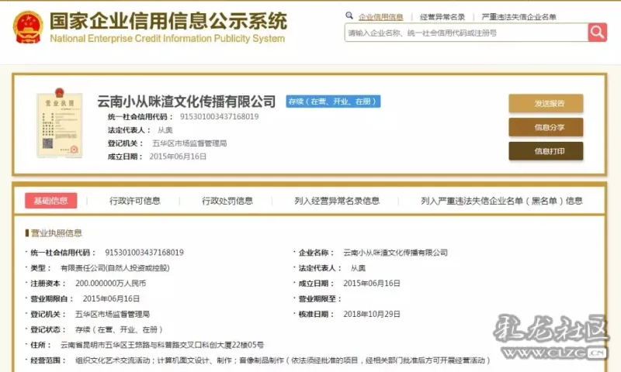Image resolution: width=621 pixels, height=372 pixels.
Task: Click 企业名称 value in license info
Action: (395, 253)
